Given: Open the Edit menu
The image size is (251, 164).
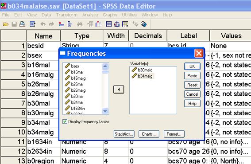Looking at the screenshot, I should (18, 15).
